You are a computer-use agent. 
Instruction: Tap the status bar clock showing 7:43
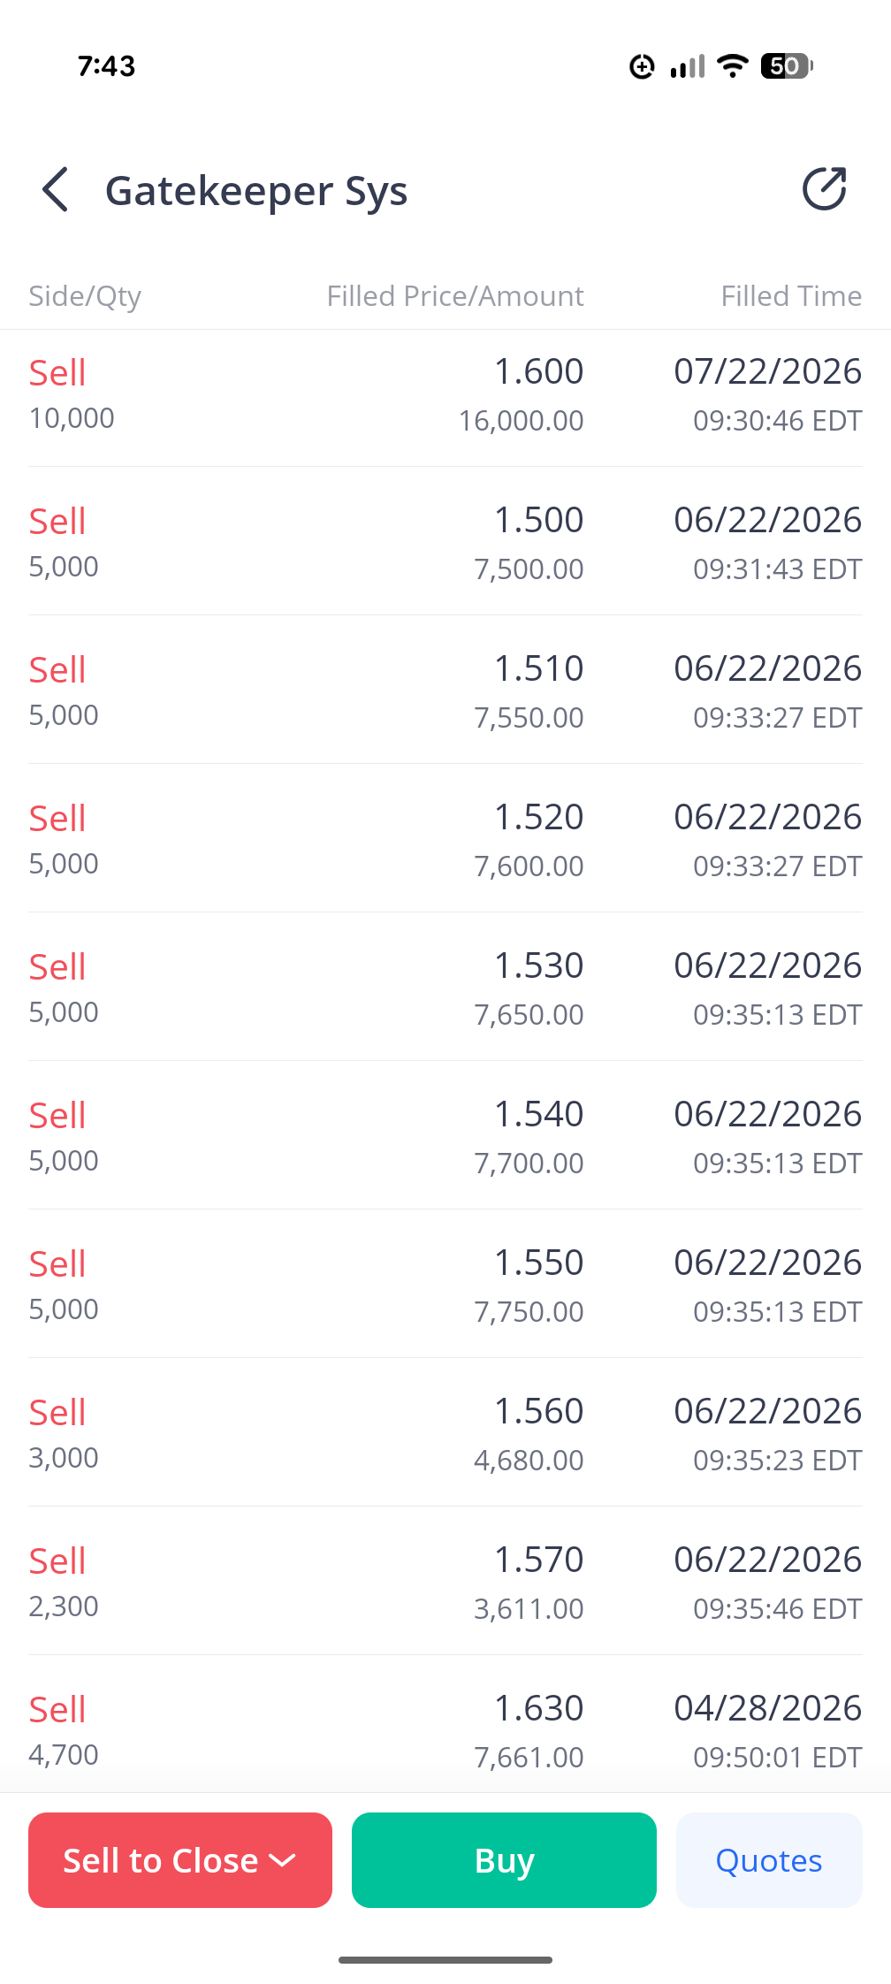(106, 66)
